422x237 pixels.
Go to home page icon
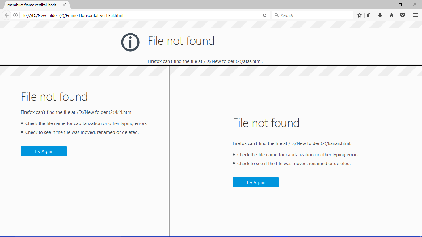391,15
